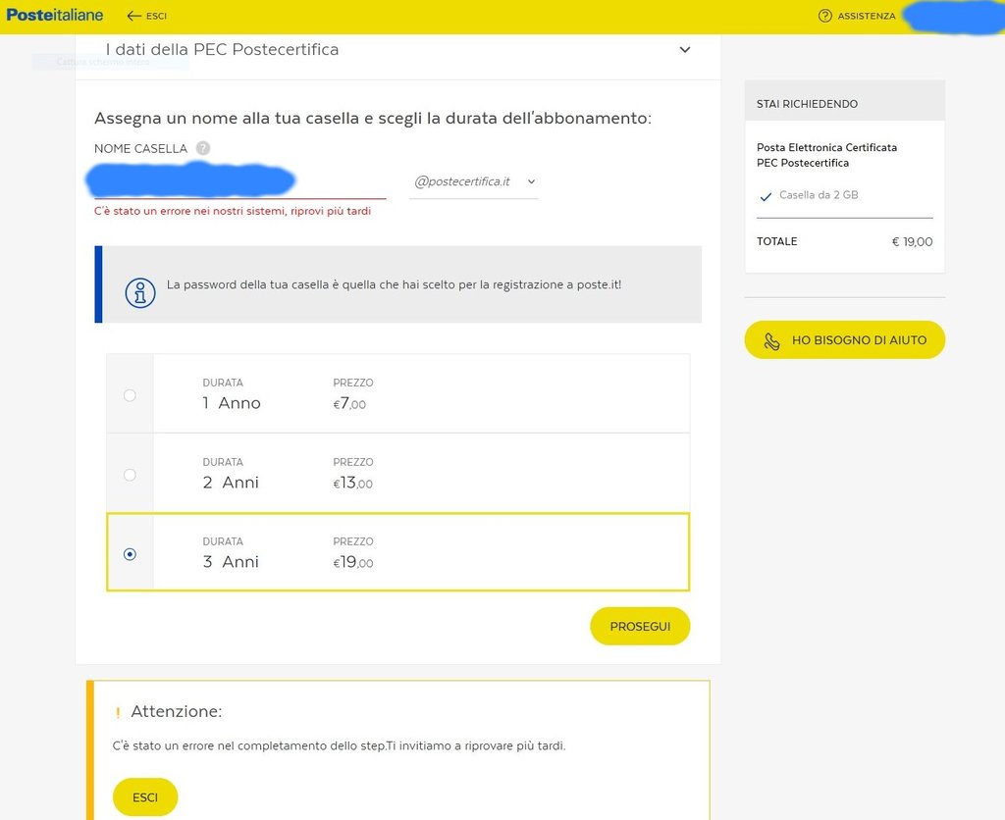This screenshot has width=1005, height=820.
Task: Choose the 2 Anni radio button
Action: (130, 475)
